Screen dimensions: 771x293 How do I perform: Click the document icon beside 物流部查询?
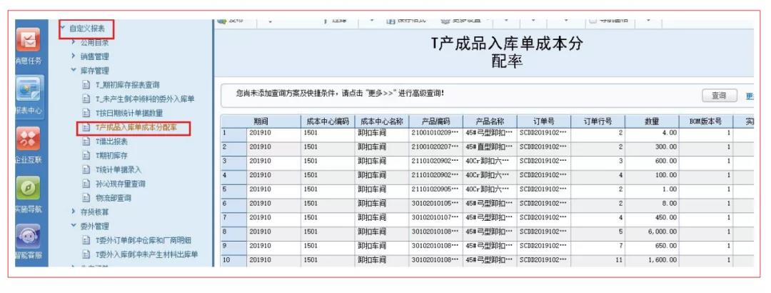pos(86,198)
